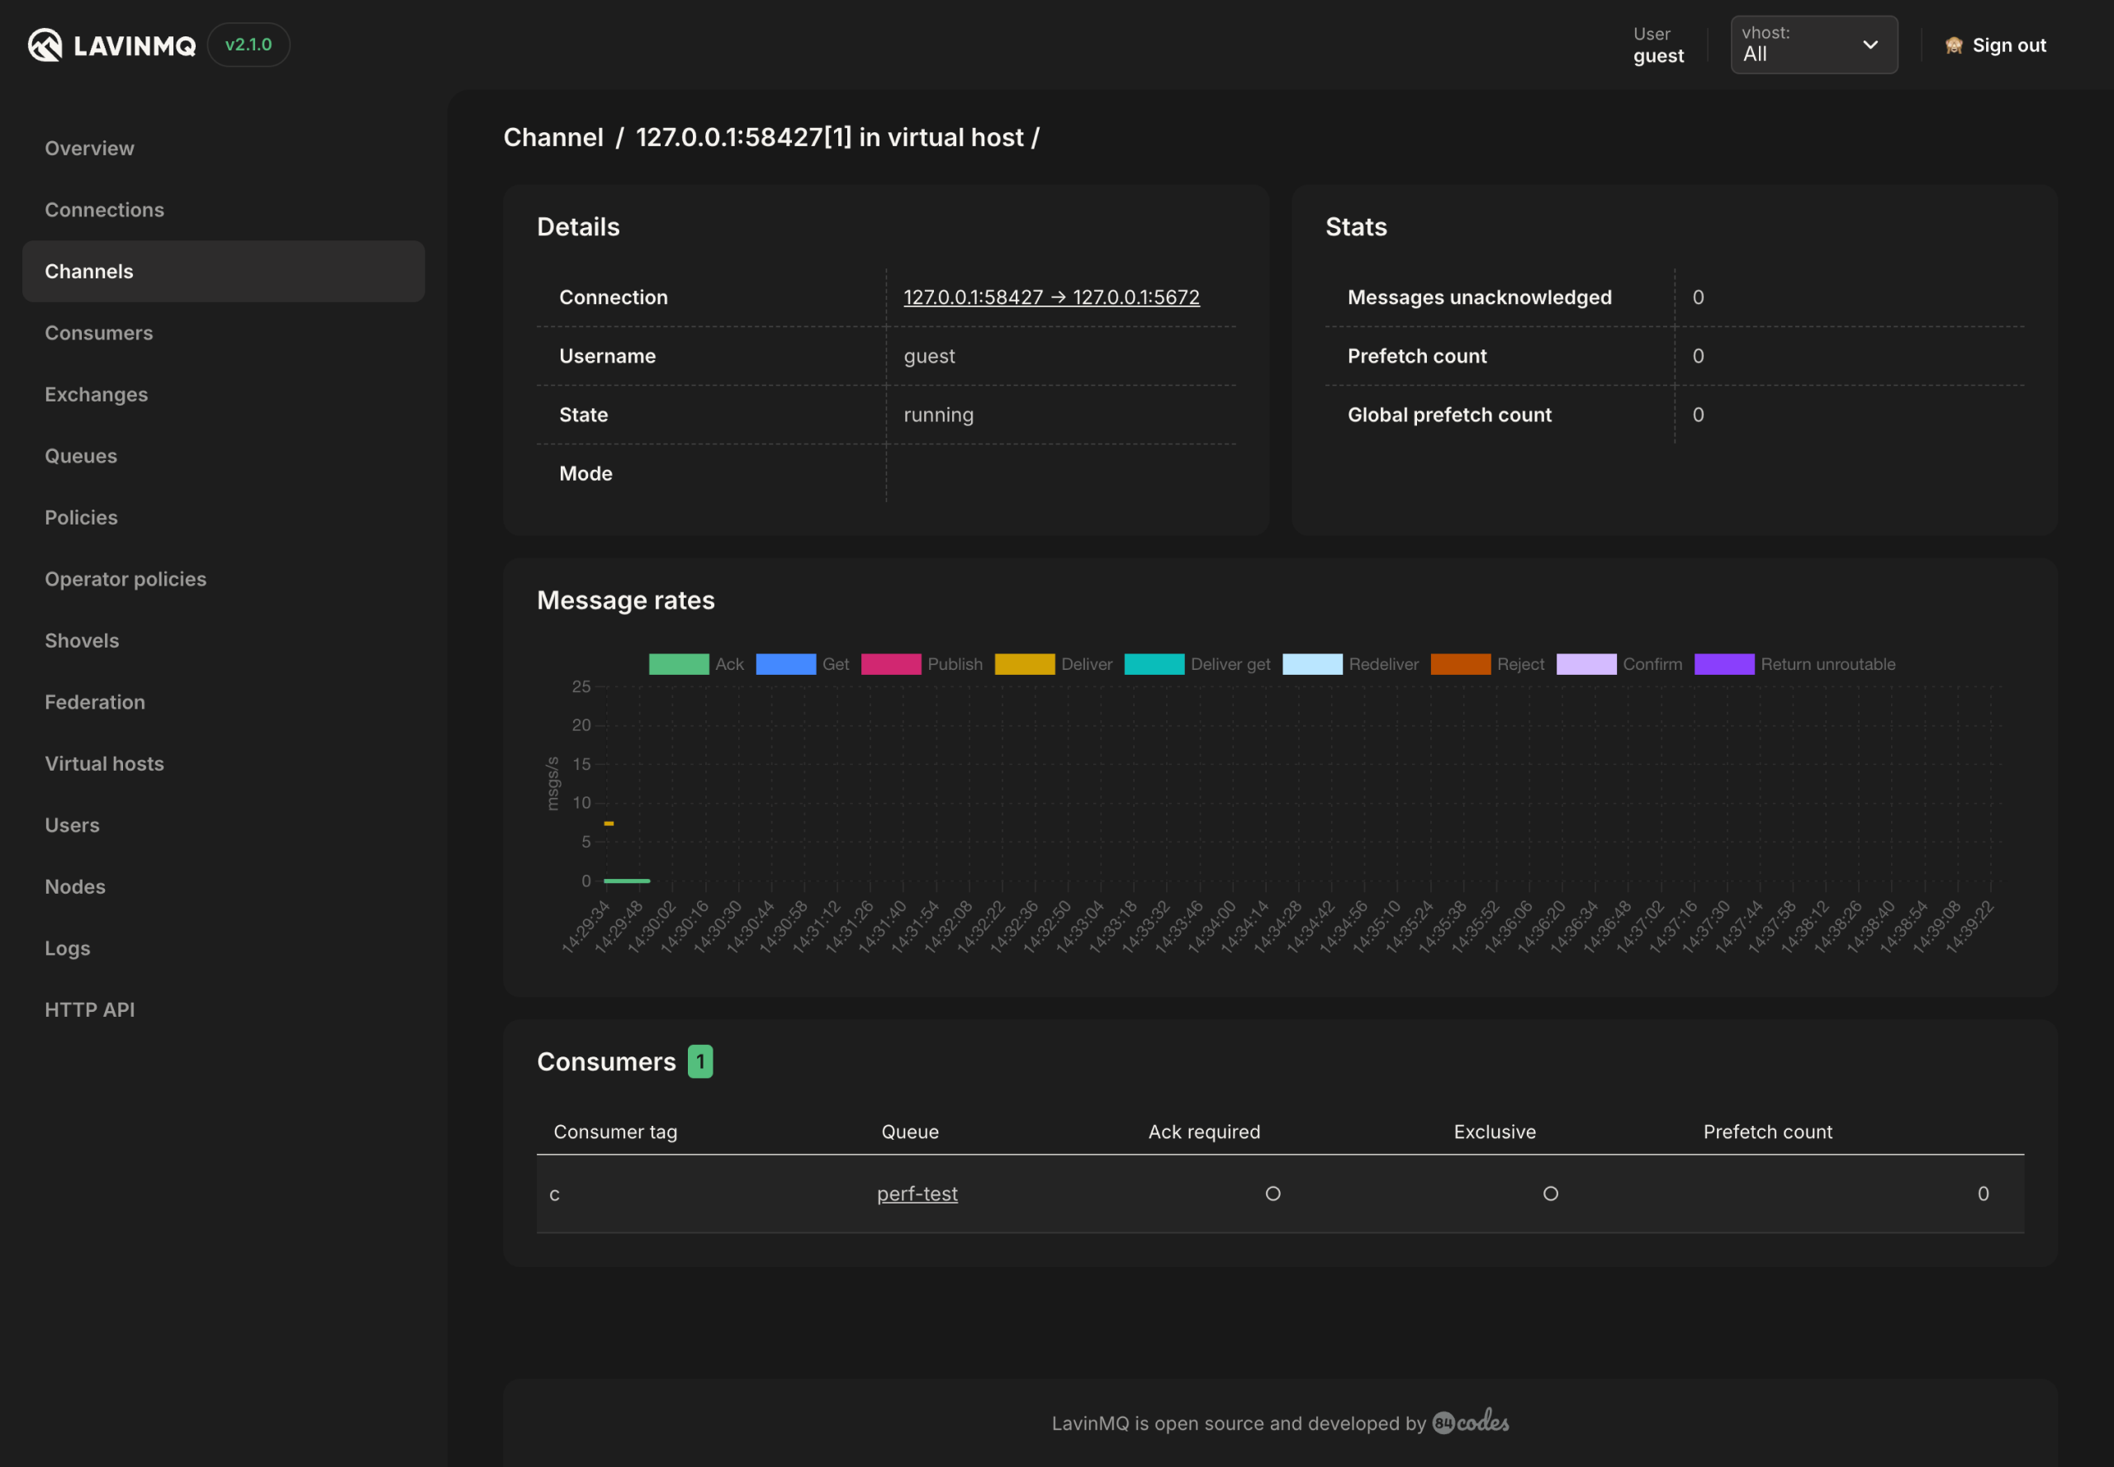Click the Exclusive circle for consumer c
This screenshot has width=2114, height=1467.
tap(1551, 1193)
